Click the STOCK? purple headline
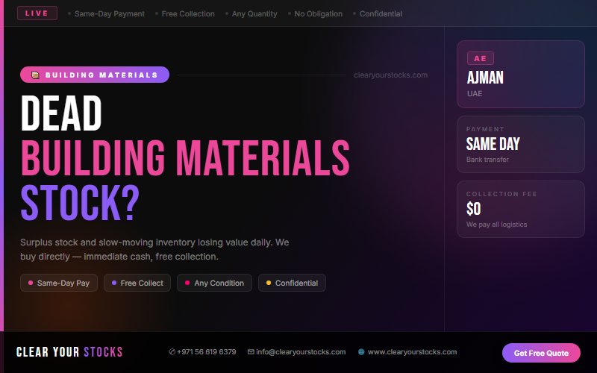 80,202
